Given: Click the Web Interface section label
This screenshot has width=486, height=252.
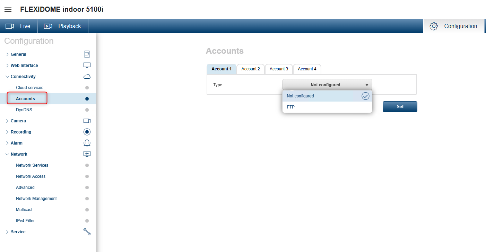Looking at the screenshot, I should 24,66.
